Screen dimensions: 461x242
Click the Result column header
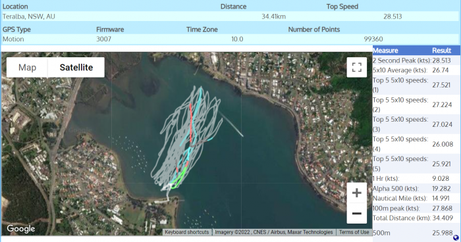point(441,51)
